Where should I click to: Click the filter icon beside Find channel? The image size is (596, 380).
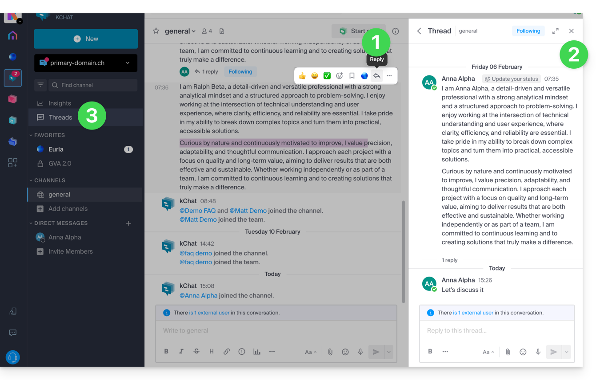(40, 85)
